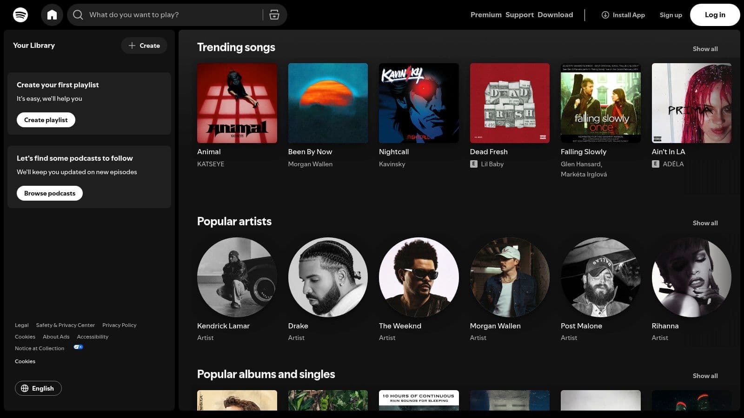Click the Lil Baby artist link
This screenshot has width=744, height=418.
(x=492, y=164)
